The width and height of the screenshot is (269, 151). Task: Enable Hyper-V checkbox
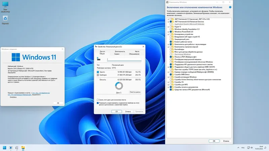click(x=171, y=27)
